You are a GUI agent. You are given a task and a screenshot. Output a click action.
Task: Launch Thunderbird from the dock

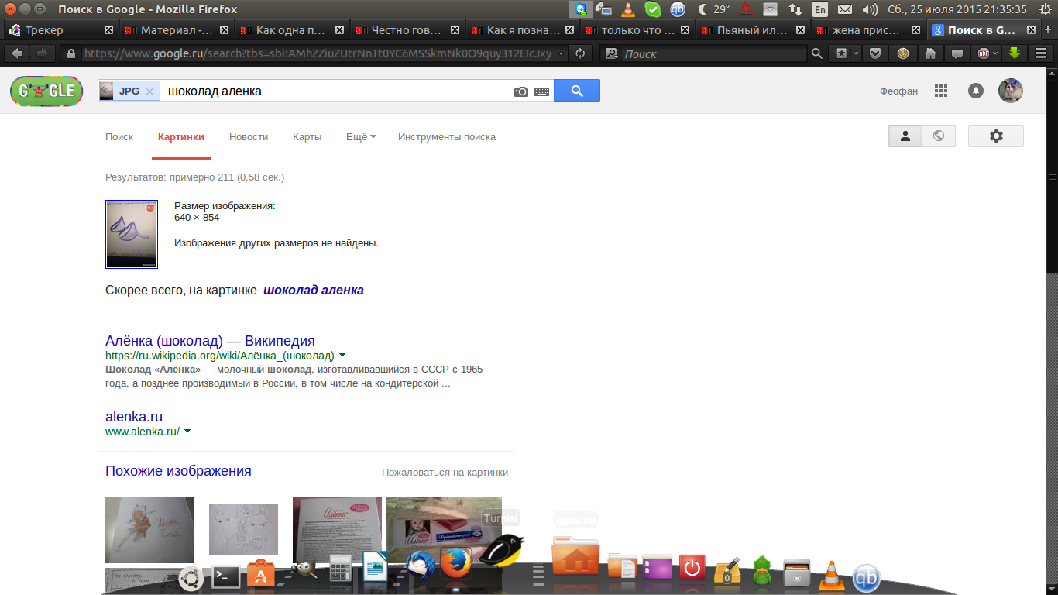coord(419,564)
